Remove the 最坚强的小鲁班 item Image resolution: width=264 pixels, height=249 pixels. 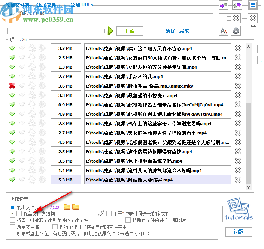(238, 95)
